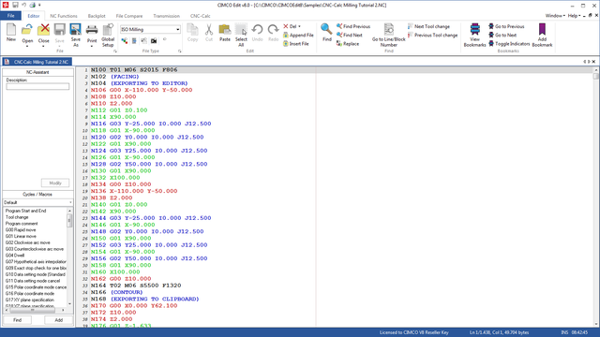Create a new file with New icon
The height and width of the screenshot is (337, 600).
11,33
